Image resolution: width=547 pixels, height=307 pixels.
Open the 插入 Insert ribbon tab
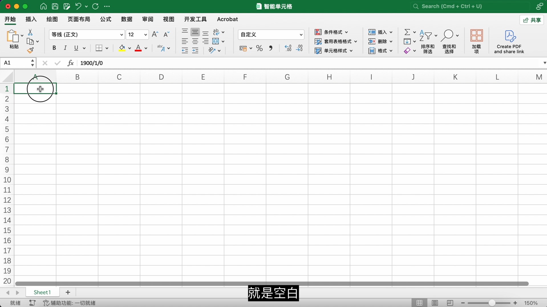[x=31, y=19]
